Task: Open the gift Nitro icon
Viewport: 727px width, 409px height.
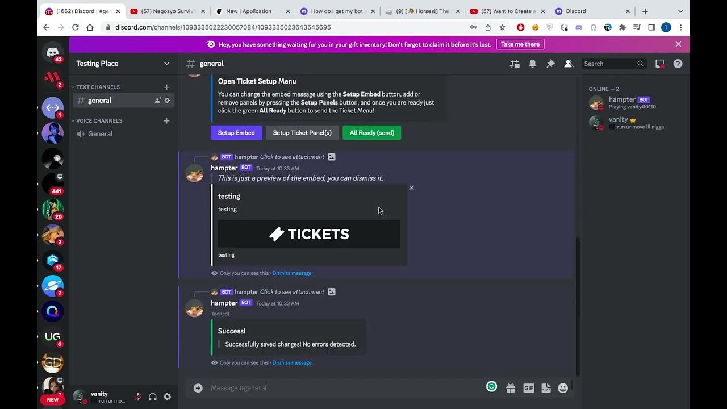Action: coord(511,388)
